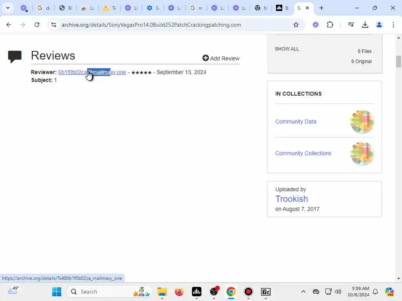Open the Extensions puzzle icon
Screen dimensions: 402x301
click(330, 25)
